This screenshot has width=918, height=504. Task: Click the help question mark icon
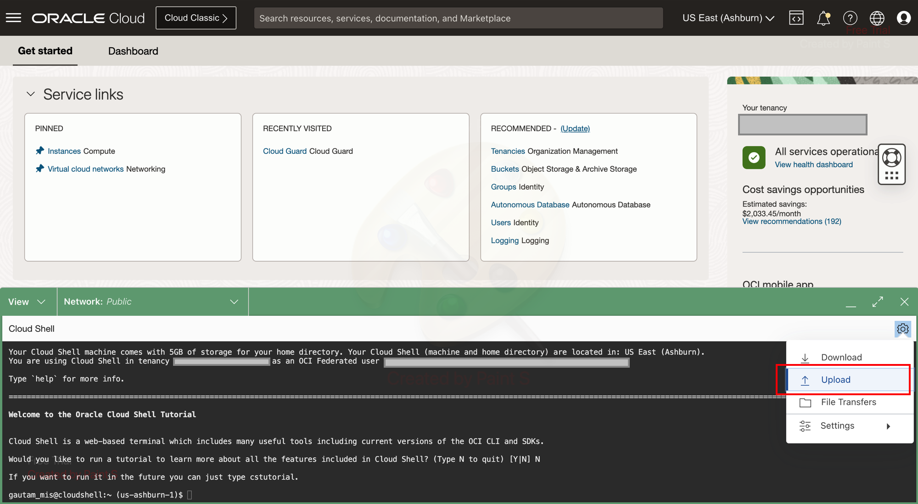pos(850,18)
